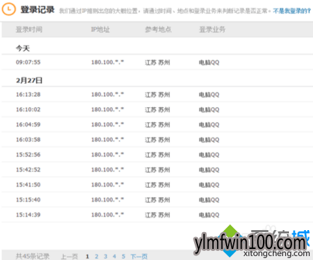Click 下一页 next page link
Viewport: 313px width, 260px height.
pyautogui.click(x=139, y=257)
